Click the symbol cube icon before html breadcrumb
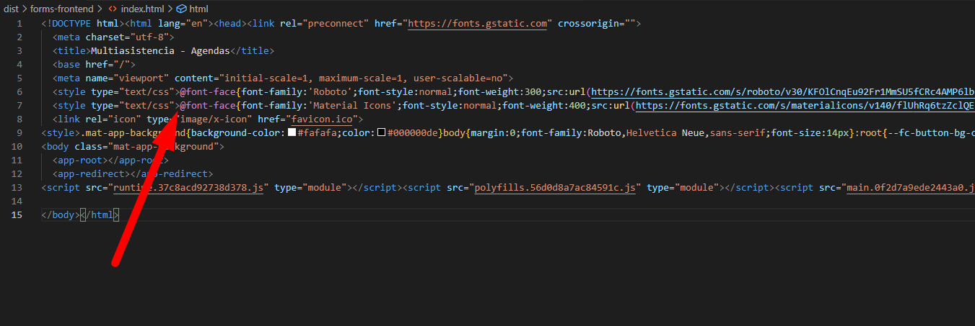 [181, 9]
